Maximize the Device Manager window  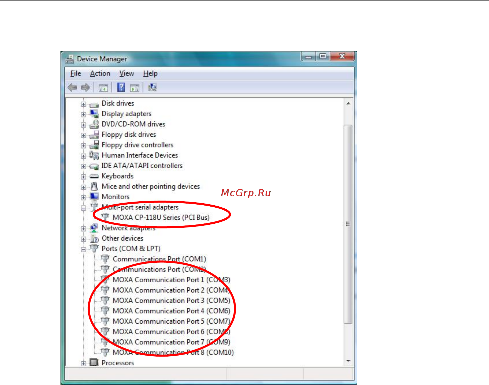click(323, 56)
